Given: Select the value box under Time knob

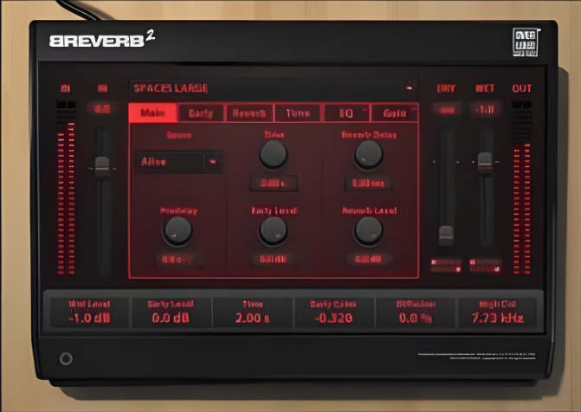Looking at the screenshot, I should [274, 183].
